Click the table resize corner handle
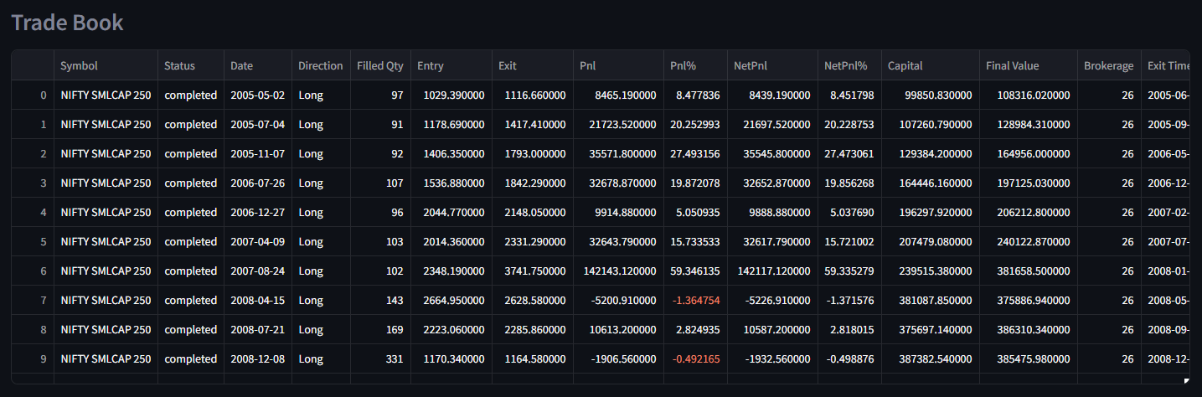1202x397 pixels. click(1186, 380)
